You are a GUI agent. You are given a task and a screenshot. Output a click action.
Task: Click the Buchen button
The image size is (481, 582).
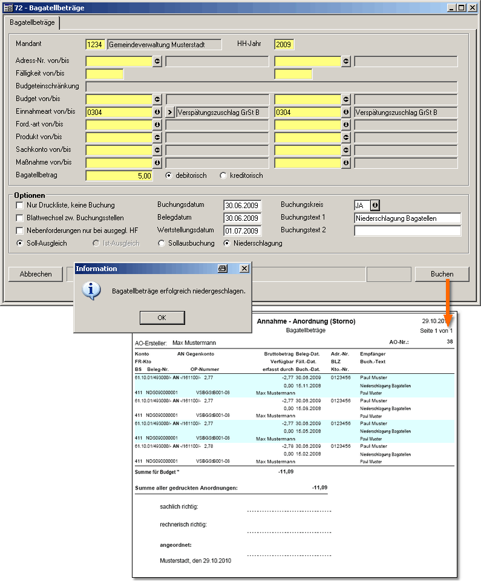click(x=442, y=274)
